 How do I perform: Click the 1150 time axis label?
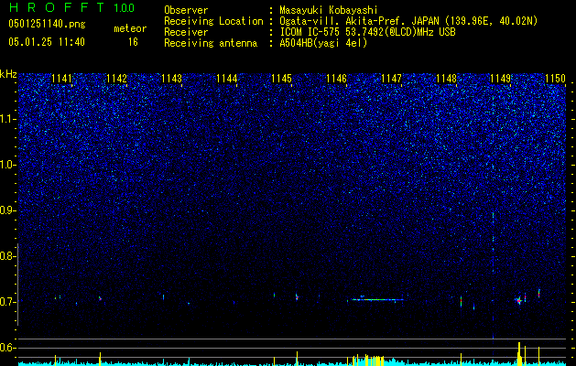(556, 79)
